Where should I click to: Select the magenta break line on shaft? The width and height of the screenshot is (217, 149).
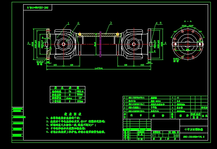[100, 44]
